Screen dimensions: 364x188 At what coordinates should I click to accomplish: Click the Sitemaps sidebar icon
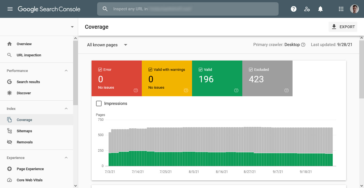pyautogui.click(x=9, y=131)
